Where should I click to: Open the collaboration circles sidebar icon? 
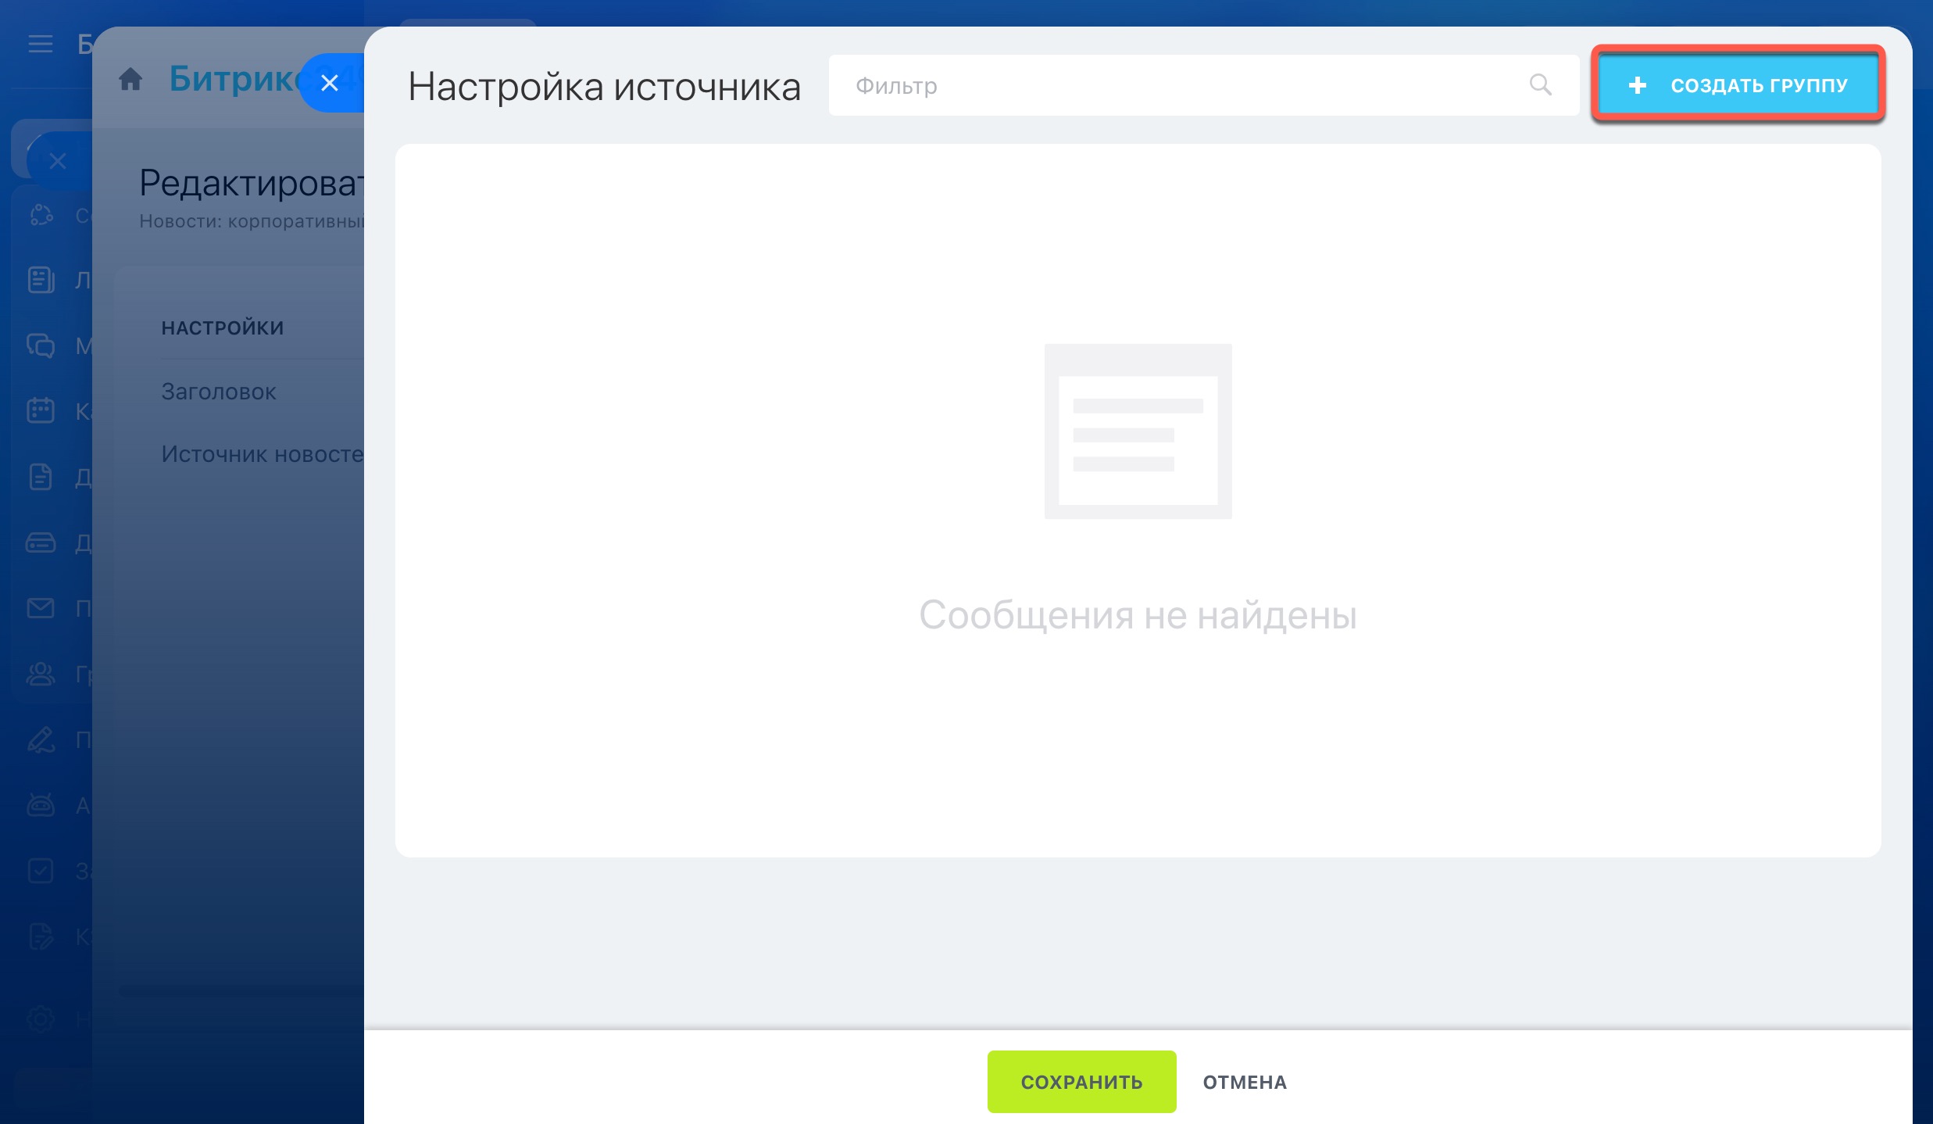pos(41,214)
